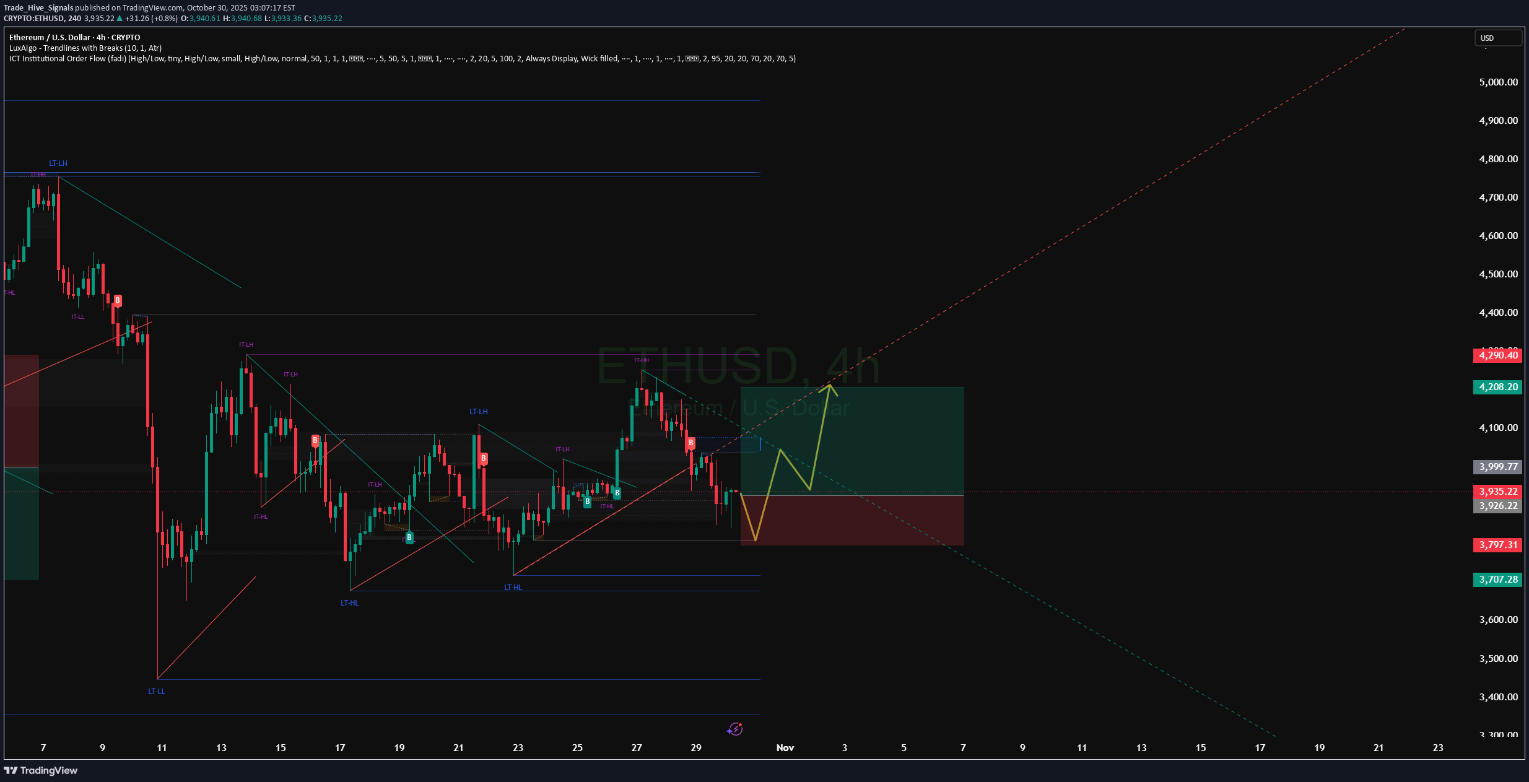1529x782 pixels.
Task: Expand the 4h timeframe label
Action: 99,37
